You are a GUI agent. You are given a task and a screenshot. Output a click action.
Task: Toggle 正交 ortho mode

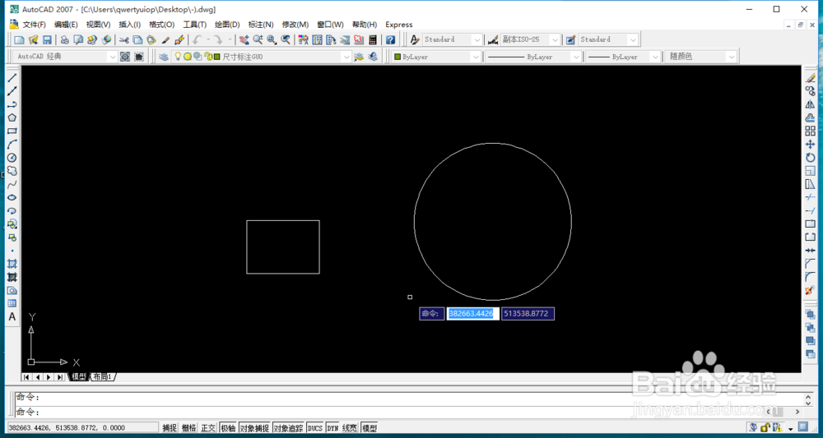(x=208, y=428)
